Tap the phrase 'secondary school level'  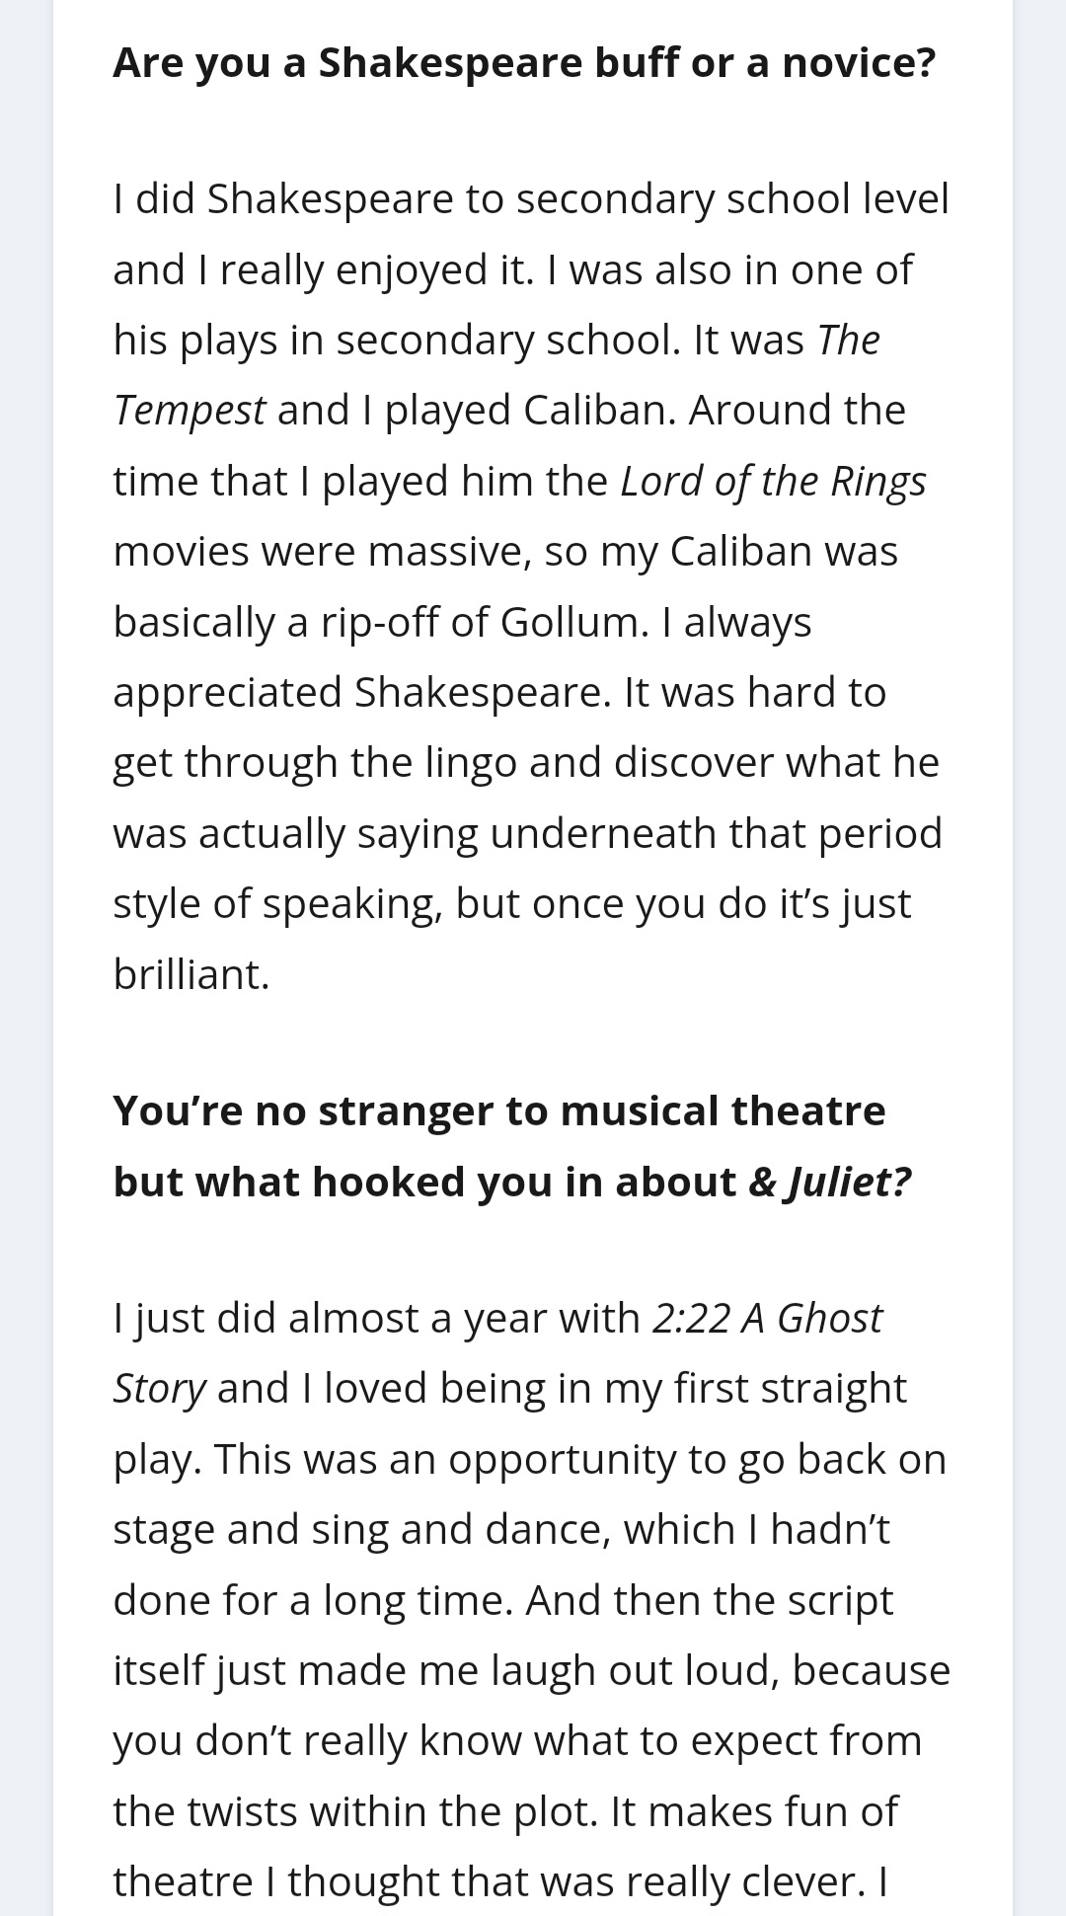point(732,199)
